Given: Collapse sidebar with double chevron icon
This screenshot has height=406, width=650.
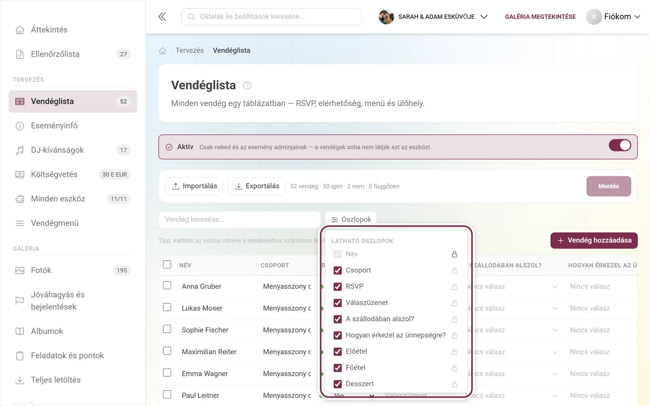Looking at the screenshot, I should tap(162, 17).
